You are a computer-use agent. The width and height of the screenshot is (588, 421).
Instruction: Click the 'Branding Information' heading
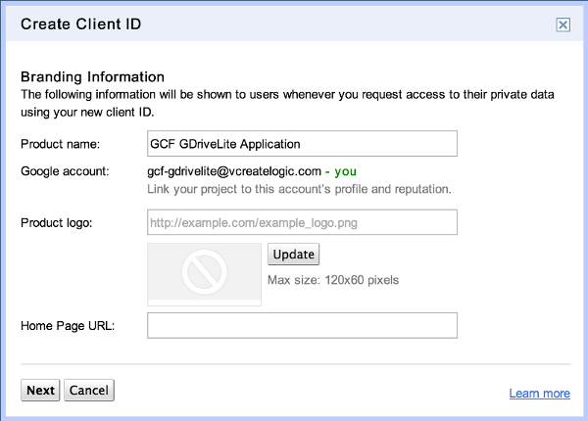[x=93, y=76]
